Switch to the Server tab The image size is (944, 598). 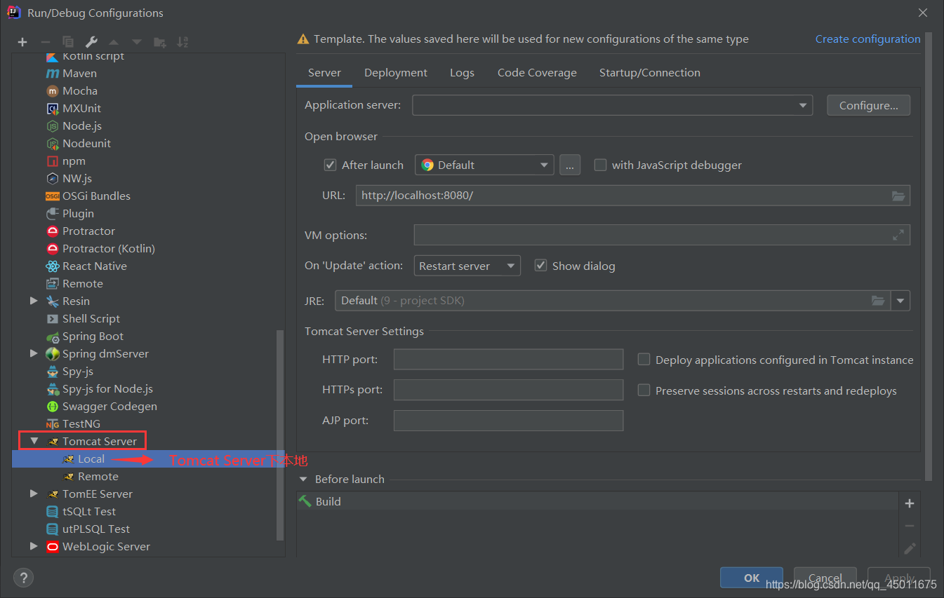(324, 73)
